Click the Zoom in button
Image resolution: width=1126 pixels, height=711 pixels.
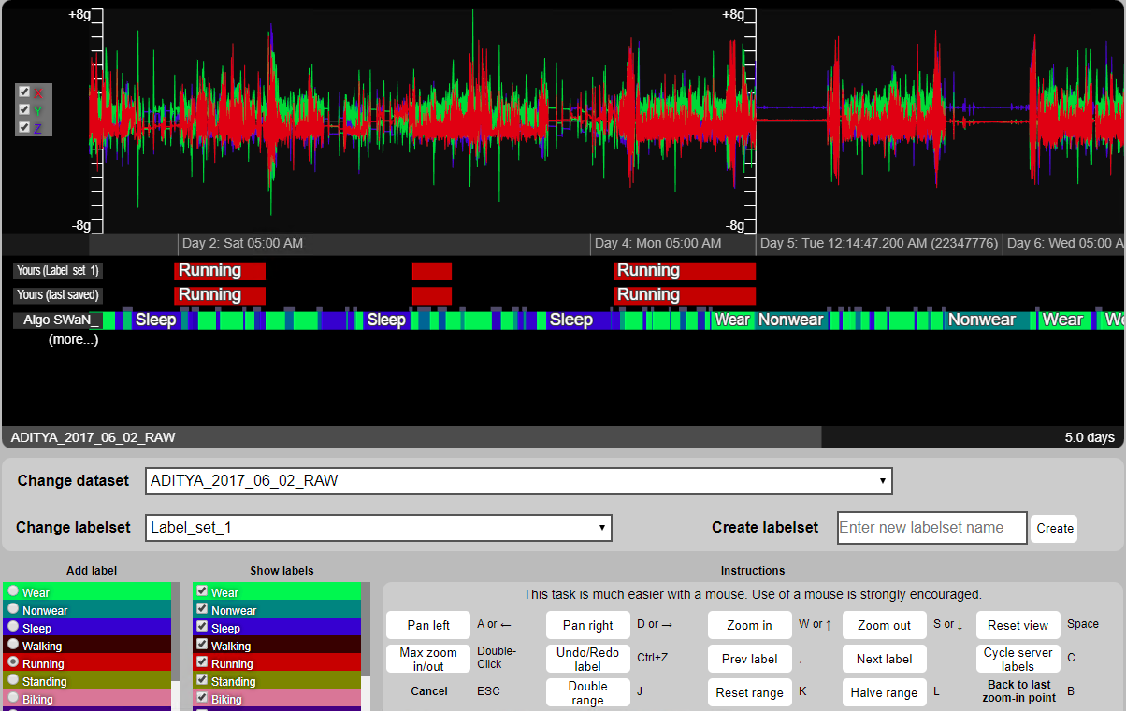tap(749, 625)
